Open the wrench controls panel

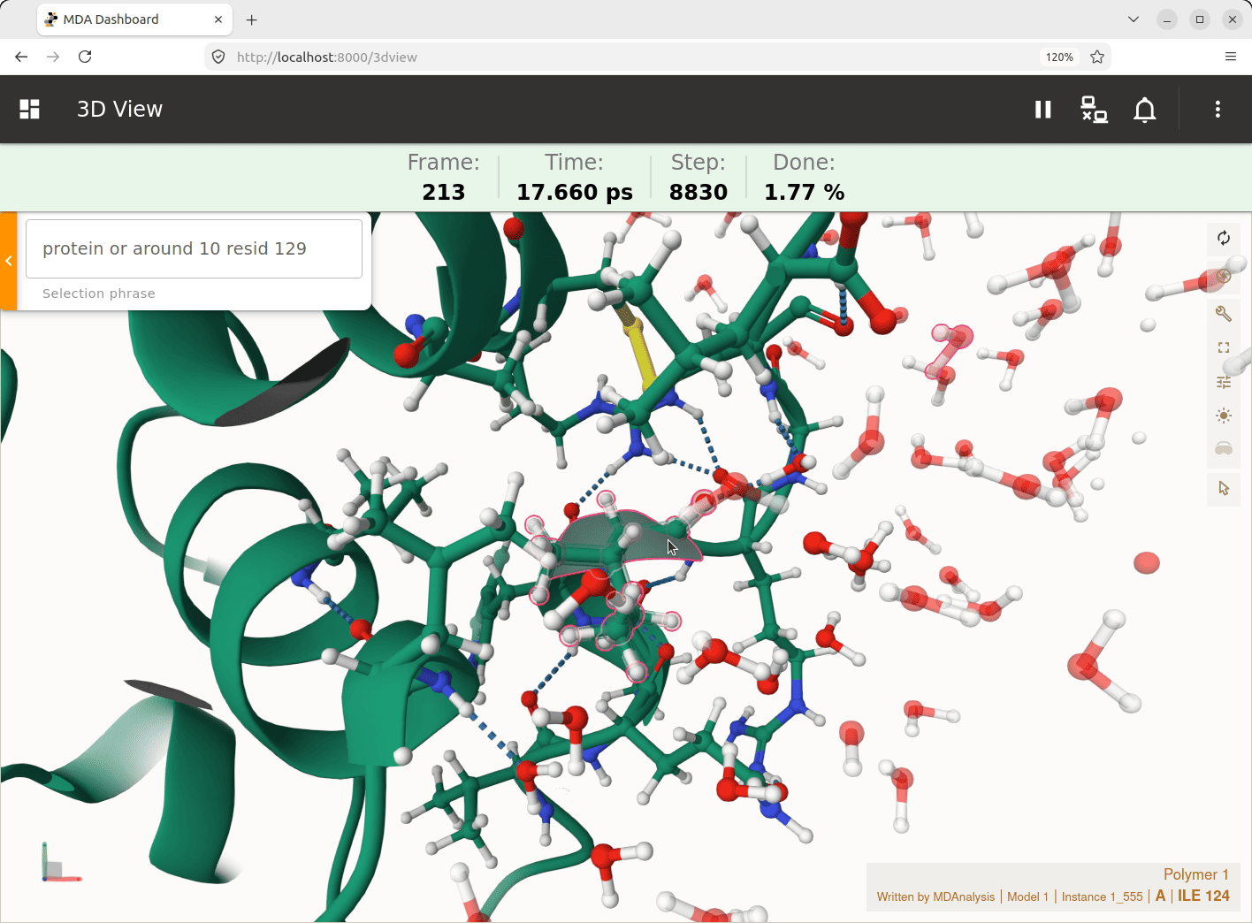tap(1224, 313)
